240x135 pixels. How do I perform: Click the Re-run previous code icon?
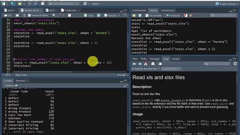coord(99,15)
